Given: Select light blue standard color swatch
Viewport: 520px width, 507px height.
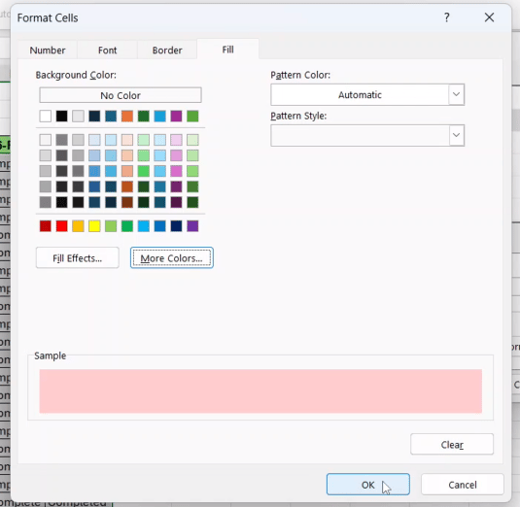Looking at the screenshot, I should click(144, 226).
